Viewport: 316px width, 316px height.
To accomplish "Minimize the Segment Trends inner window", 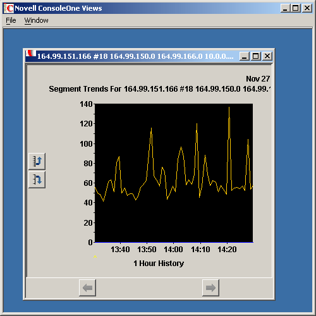I will point(245,56).
